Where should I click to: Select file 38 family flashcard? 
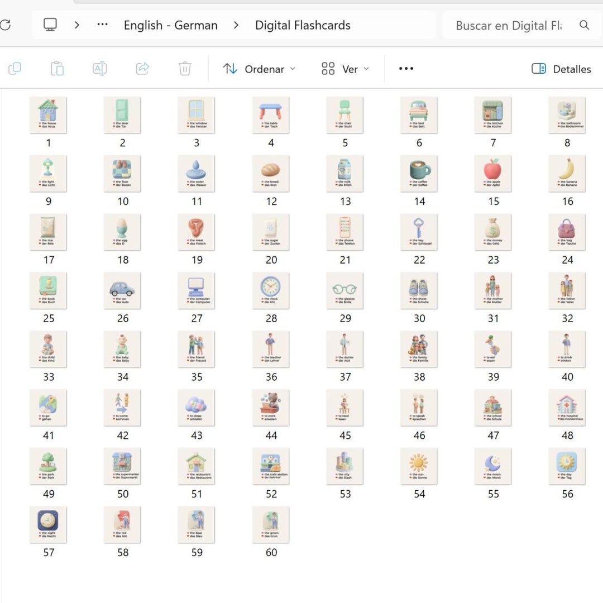[419, 349]
